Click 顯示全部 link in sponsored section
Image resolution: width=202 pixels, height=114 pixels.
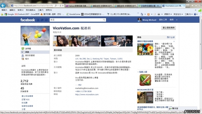point(171,37)
